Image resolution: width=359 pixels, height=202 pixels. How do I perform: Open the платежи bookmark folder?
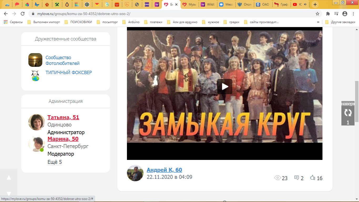click(x=153, y=22)
